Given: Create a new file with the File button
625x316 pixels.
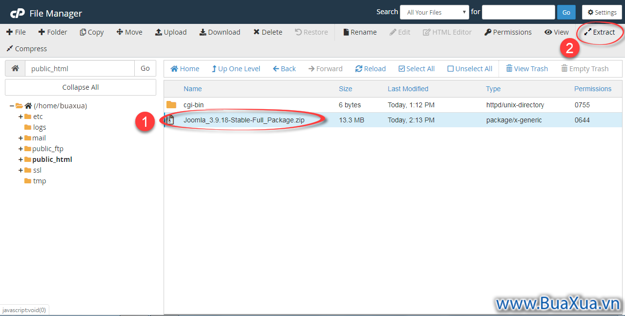Looking at the screenshot, I should coord(16,32).
